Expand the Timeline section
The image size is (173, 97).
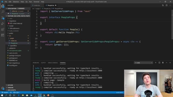(x=18, y=88)
